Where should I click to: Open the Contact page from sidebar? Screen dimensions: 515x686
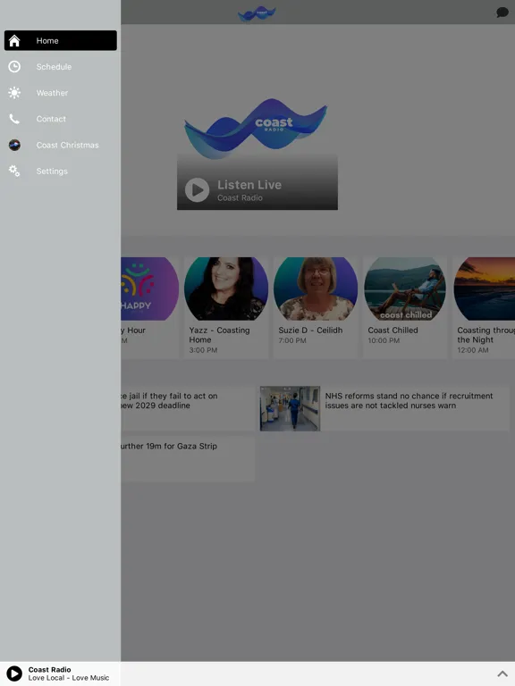coord(61,119)
